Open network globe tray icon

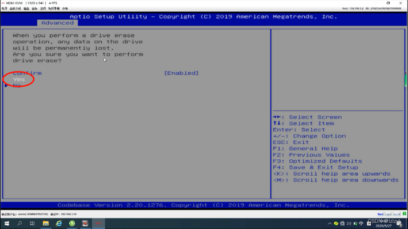coord(342,223)
